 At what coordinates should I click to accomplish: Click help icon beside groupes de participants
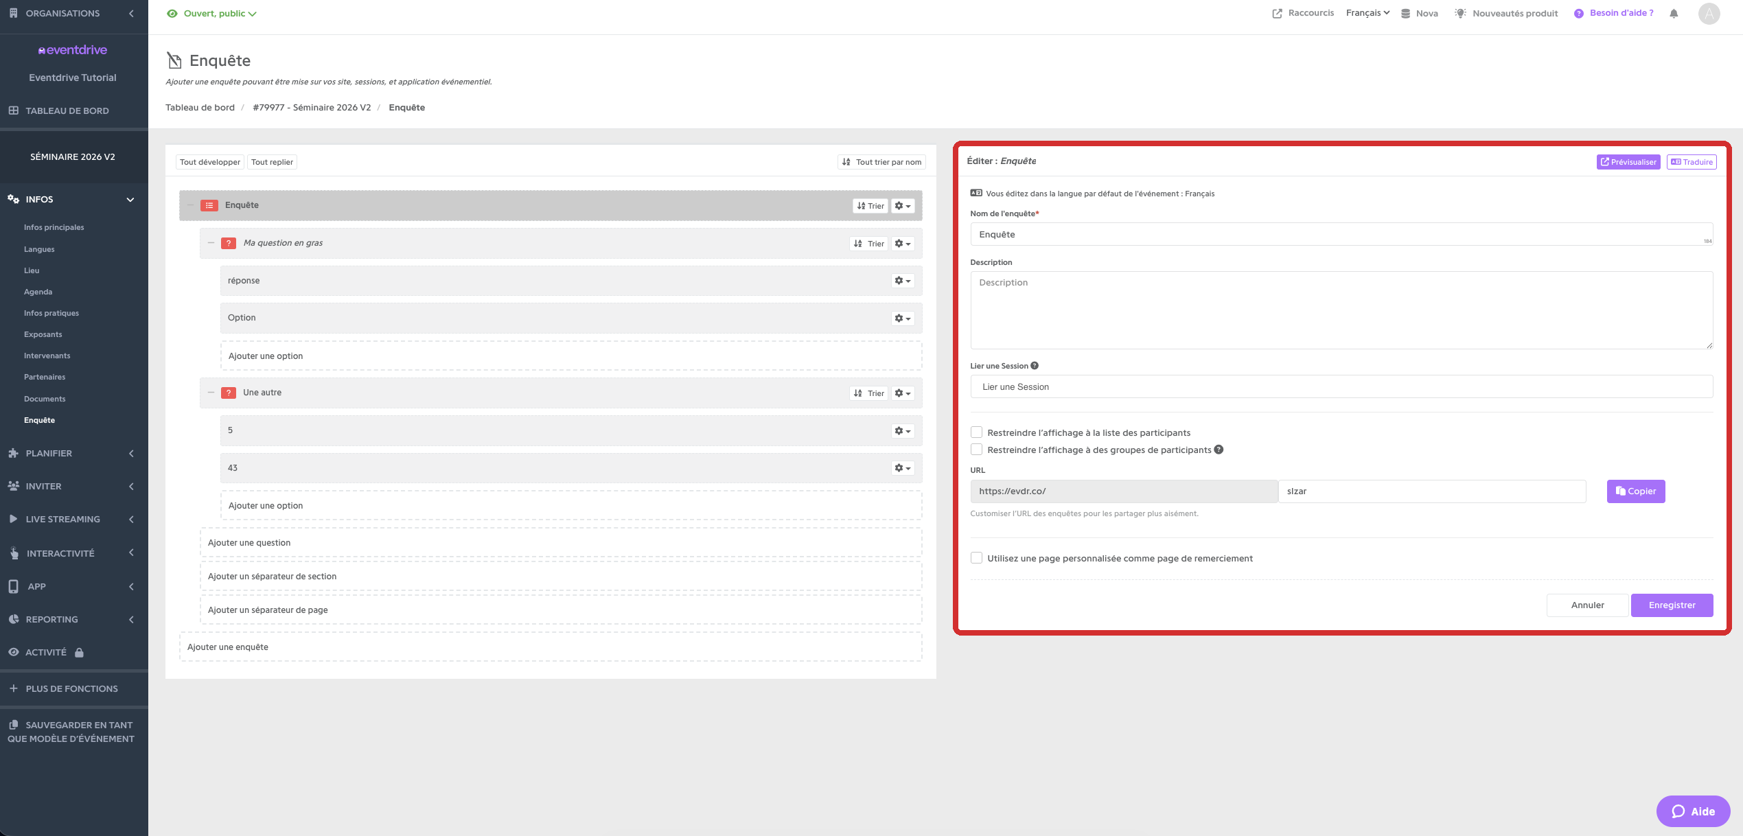pyautogui.click(x=1219, y=450)
